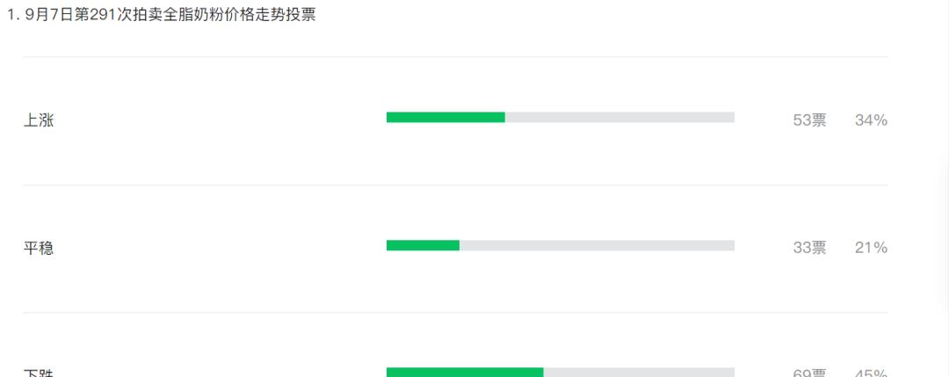Click the green filled part of 平稳 bar
Screen dimensions: 949x377
pyautogui.click(x=423, y=245)
